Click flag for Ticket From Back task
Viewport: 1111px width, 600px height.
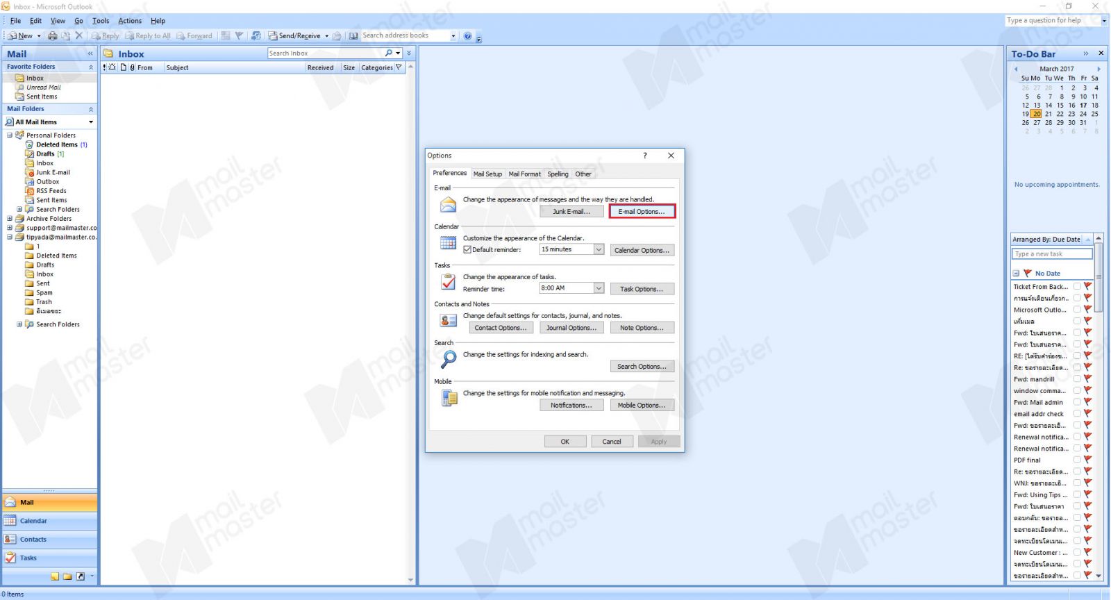1087,286
